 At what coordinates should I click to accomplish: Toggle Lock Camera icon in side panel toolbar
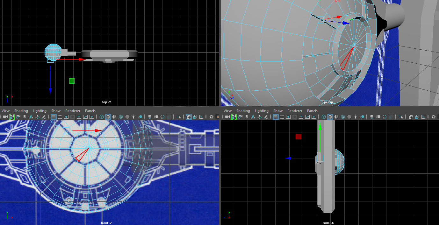tap(234, 117)
